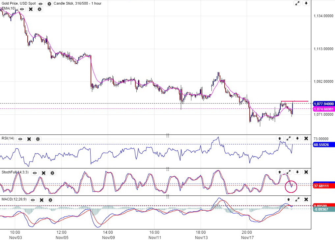Move the RSI panel down
335x240 pixels.
coord(297,138)
